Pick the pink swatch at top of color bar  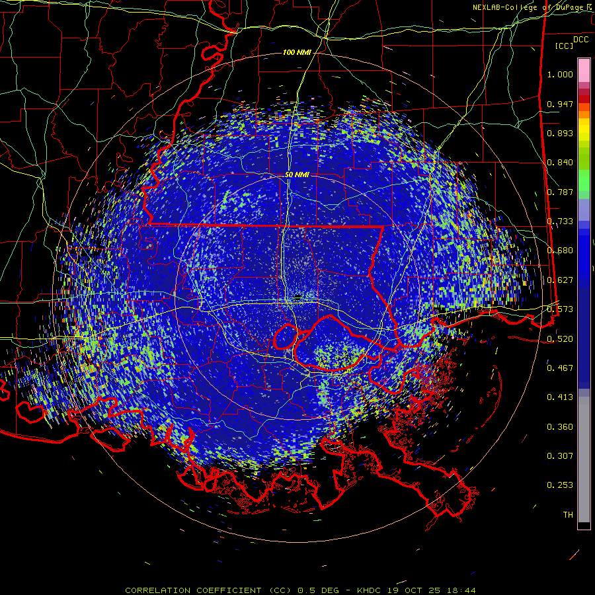click(x=584, y=71)
